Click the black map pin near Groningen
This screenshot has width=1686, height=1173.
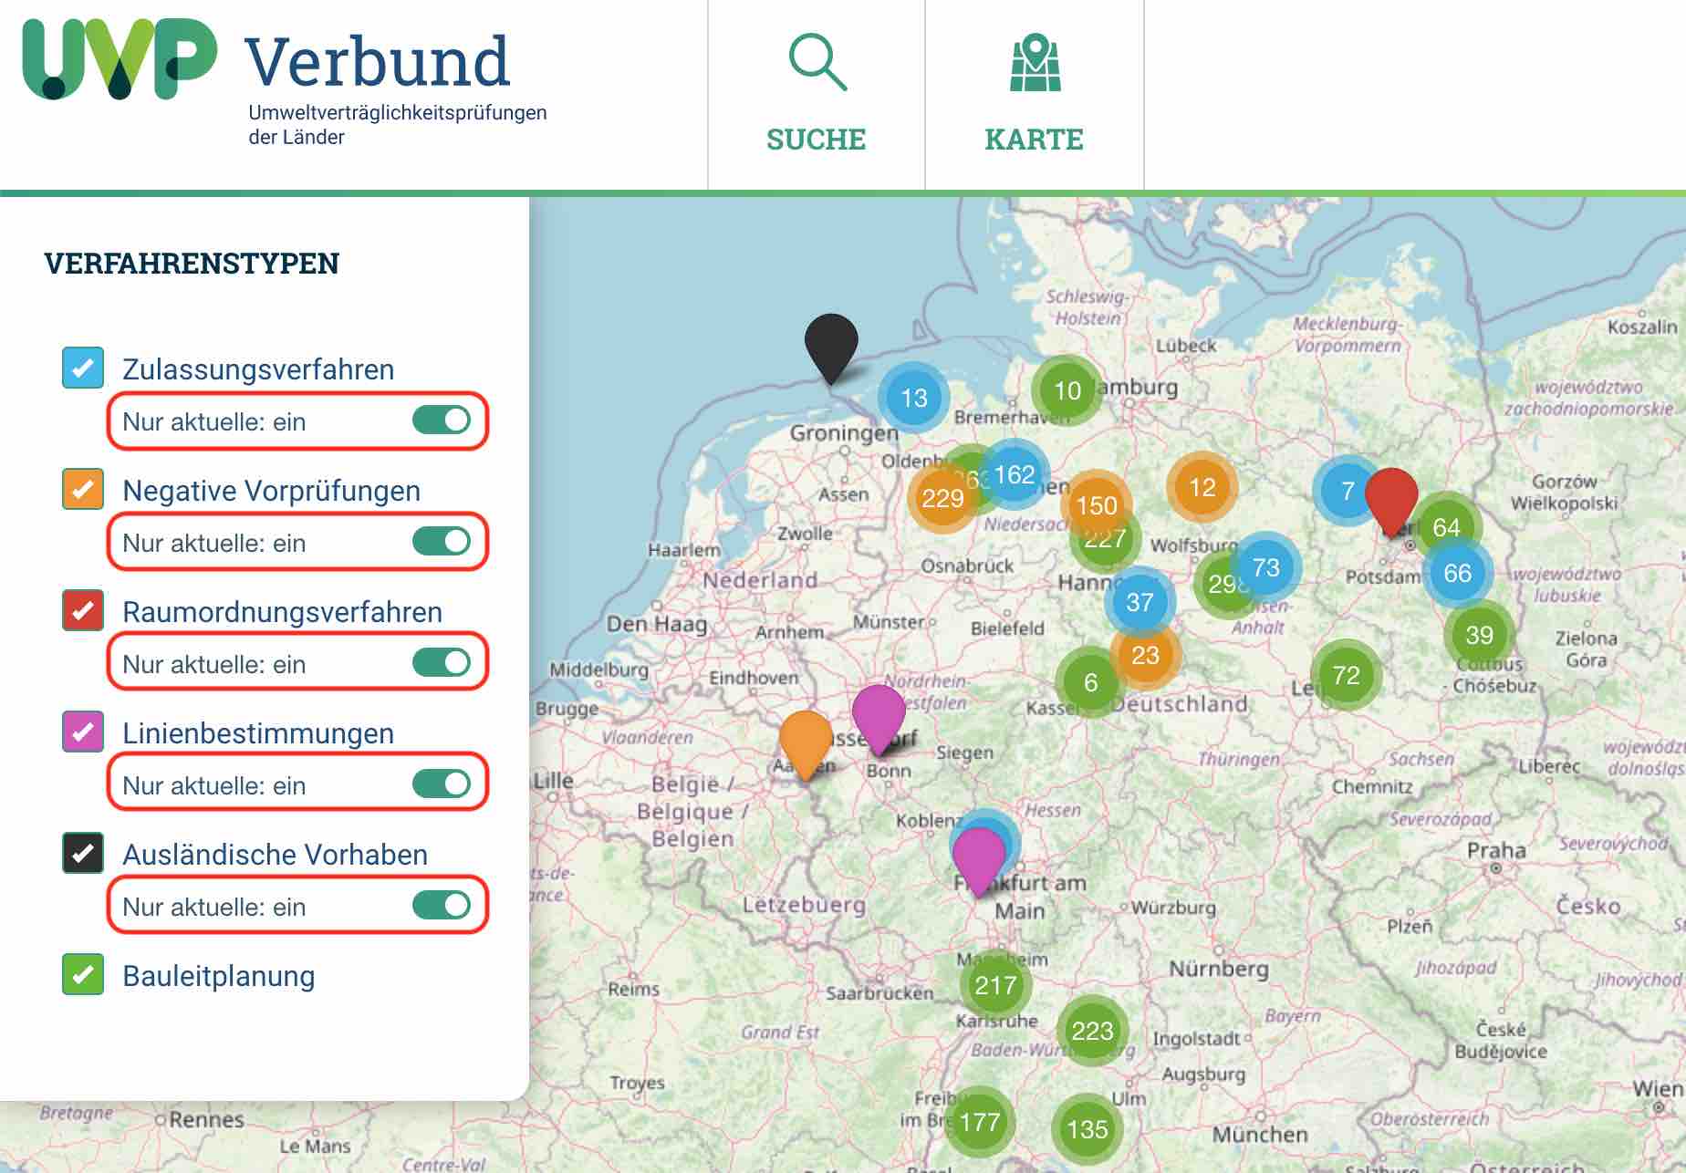[x=830, y=344]
